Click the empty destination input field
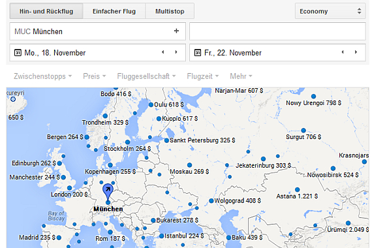This screenshot has height=248, width=372. pos(277,31)
